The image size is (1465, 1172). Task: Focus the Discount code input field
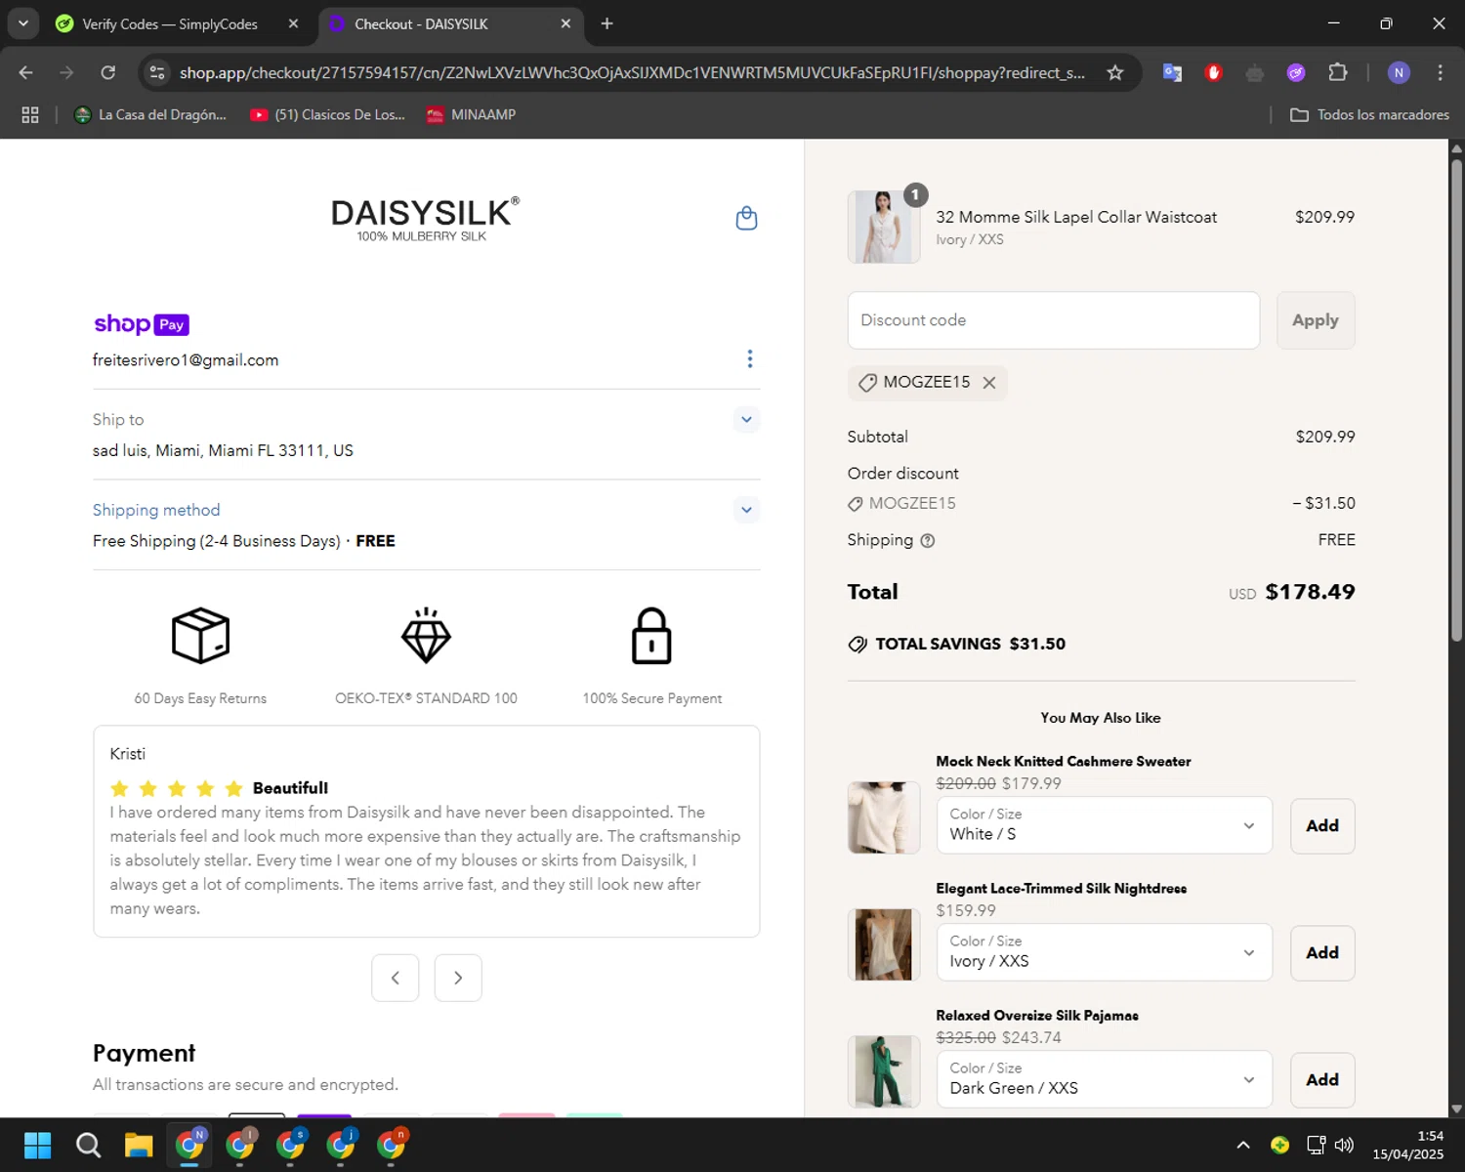click(x=1053, y=320)
